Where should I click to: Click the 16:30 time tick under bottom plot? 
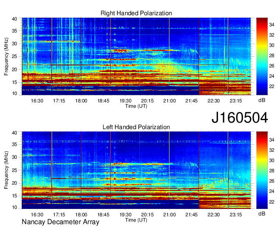click(37, 215)
